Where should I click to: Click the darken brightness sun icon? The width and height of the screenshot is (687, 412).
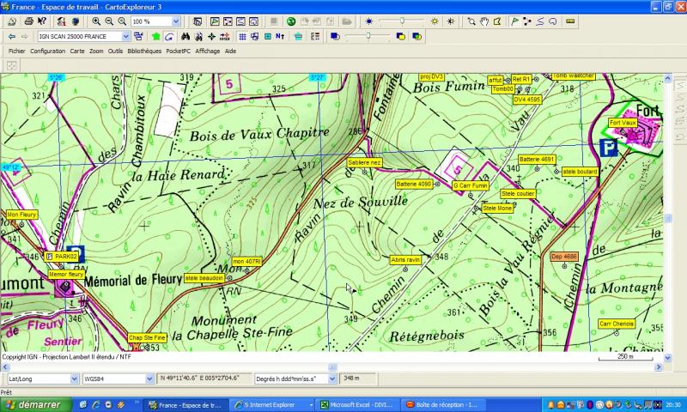369,21
